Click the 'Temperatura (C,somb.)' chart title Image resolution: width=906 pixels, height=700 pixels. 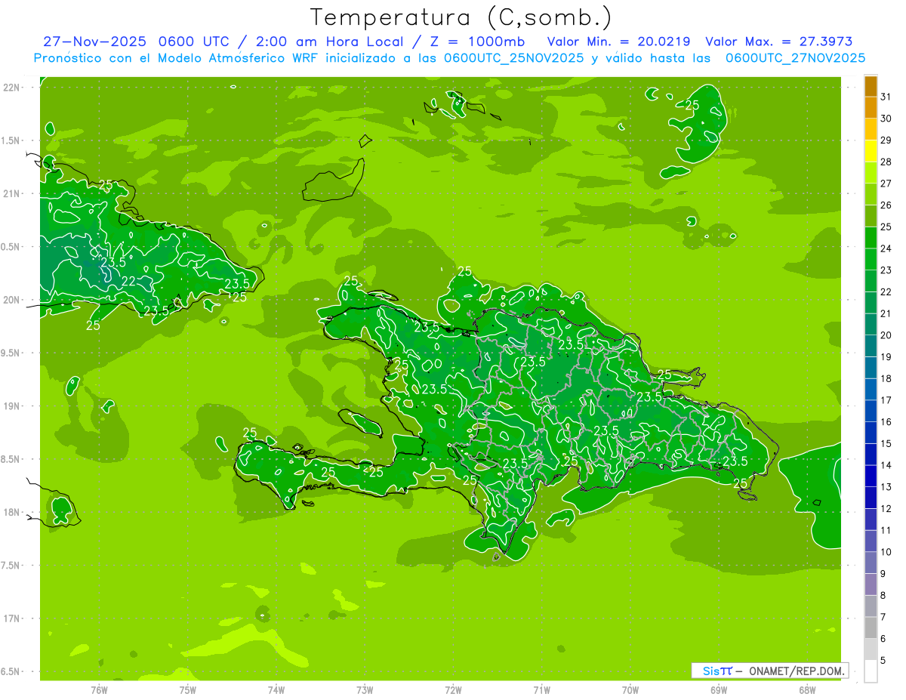click(461, 17)
